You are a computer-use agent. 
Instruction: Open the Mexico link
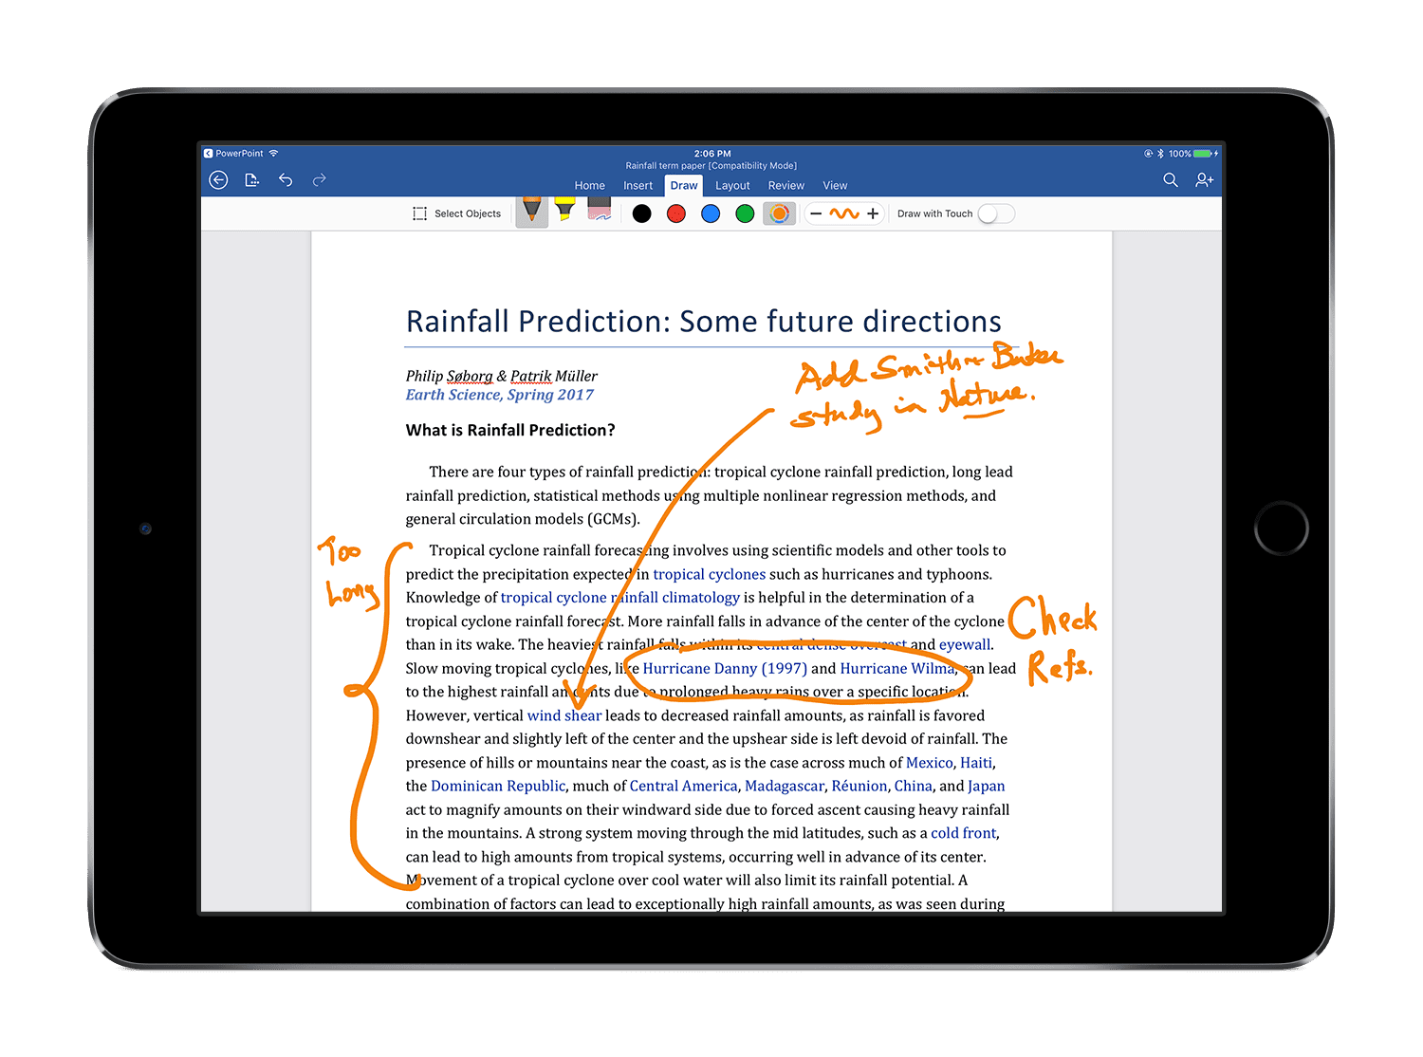[x=930, y=763]
